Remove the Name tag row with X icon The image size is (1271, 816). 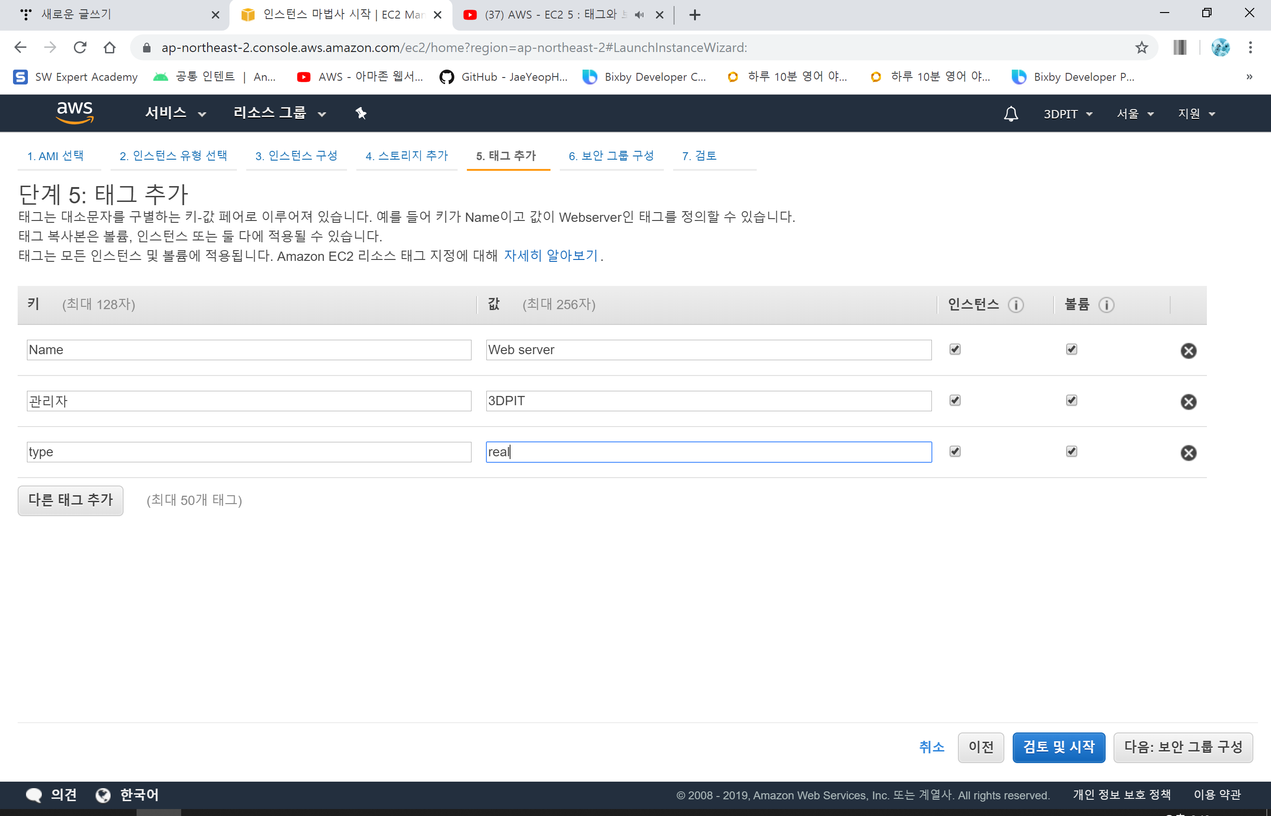coord(1188,350)
